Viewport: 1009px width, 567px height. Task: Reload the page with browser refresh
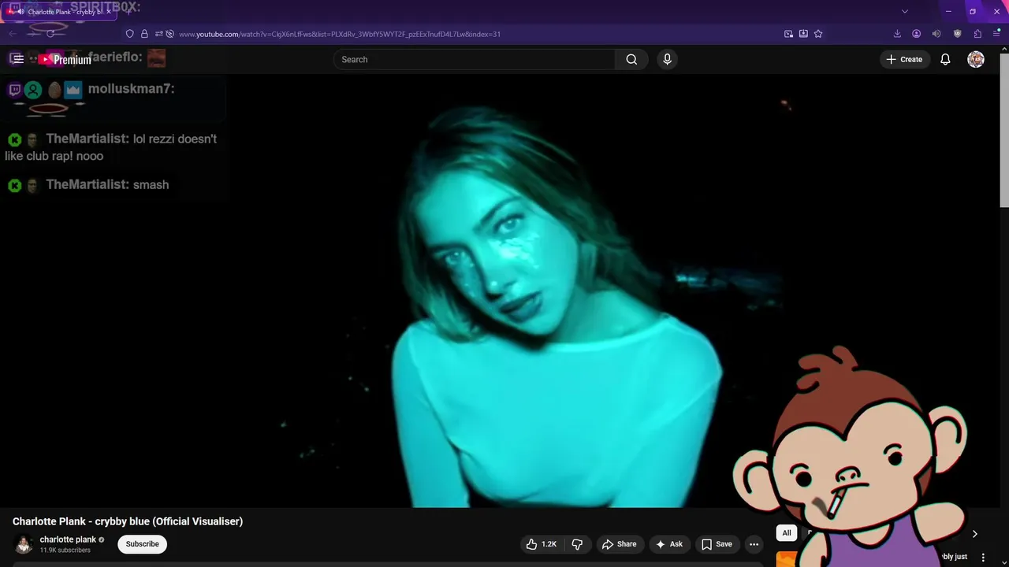(x=50, y=34)
